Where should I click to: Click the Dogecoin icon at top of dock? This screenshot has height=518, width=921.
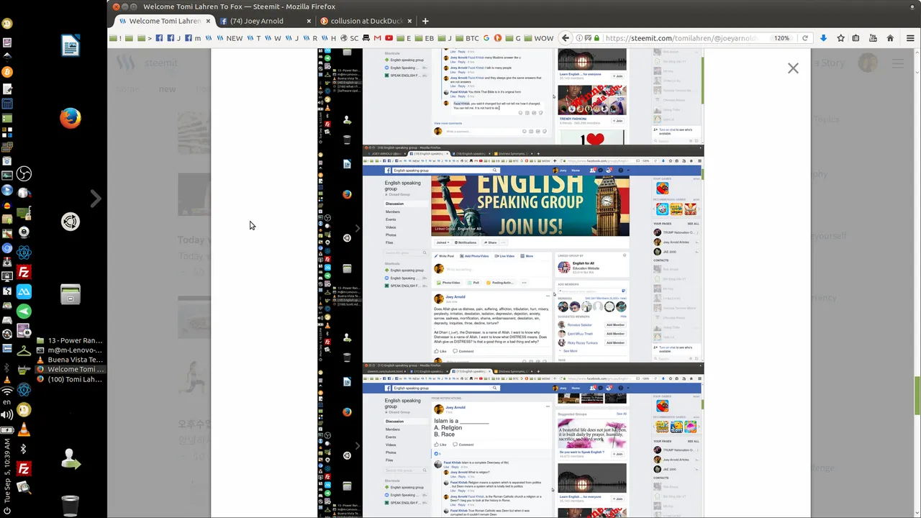[x=7, y=23]
